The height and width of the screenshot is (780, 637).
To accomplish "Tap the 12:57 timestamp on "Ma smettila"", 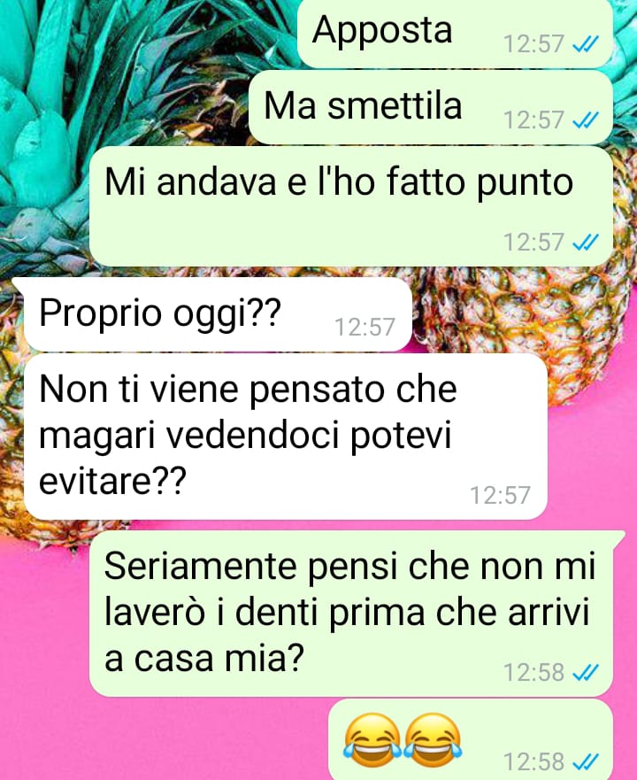I will (533, 120).
